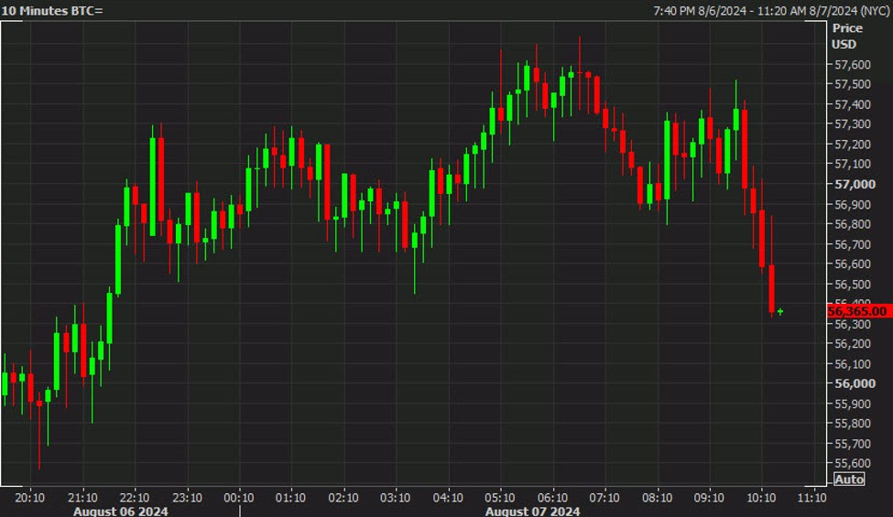Click the last red candle body

coord(772,288)
